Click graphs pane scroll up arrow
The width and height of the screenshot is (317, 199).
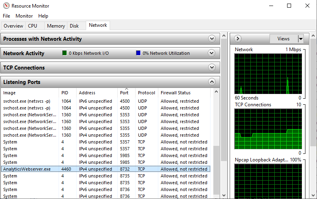click(x=313, y=36)
